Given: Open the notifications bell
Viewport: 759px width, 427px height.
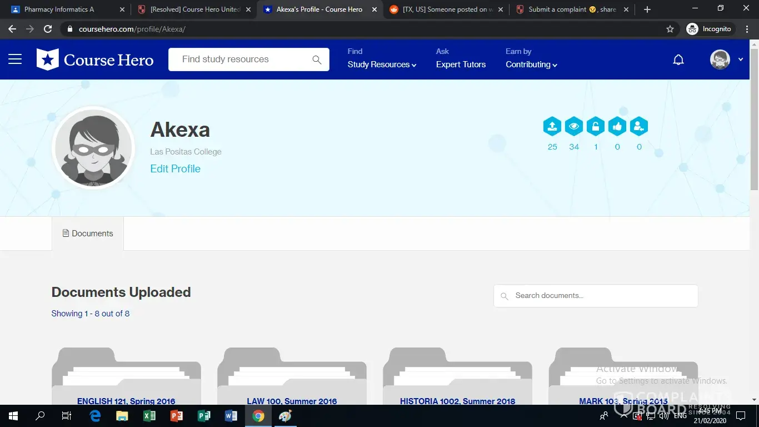Looking at the screenshot, I should tap(678, 59).
